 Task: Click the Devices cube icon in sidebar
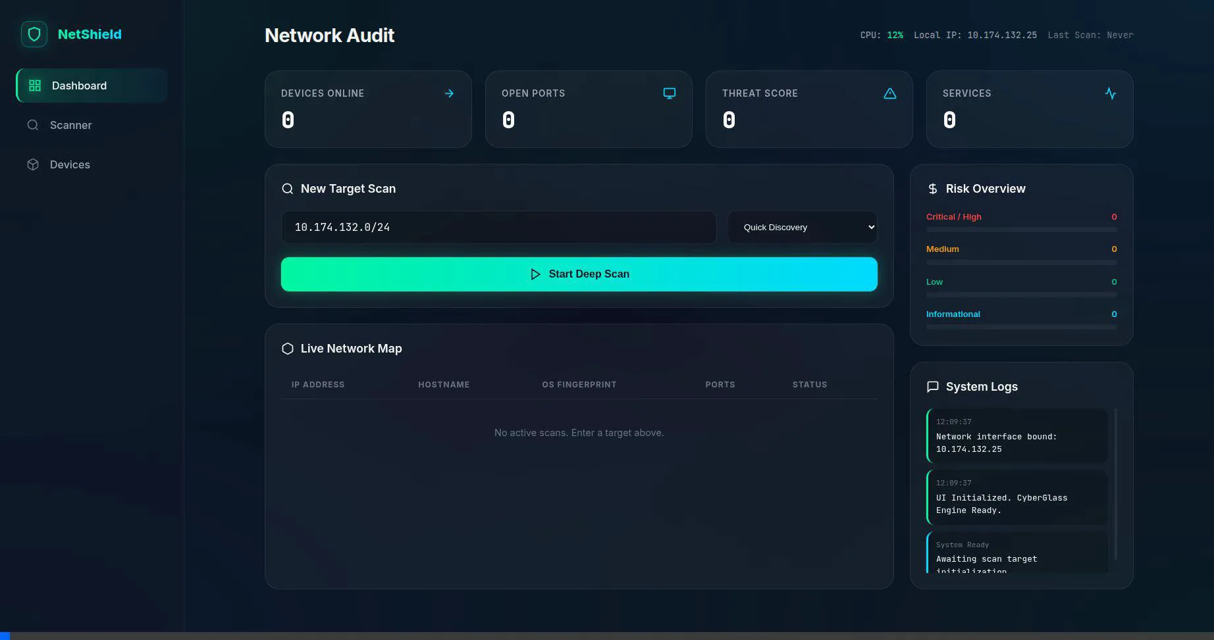click(x=32, y=164)
